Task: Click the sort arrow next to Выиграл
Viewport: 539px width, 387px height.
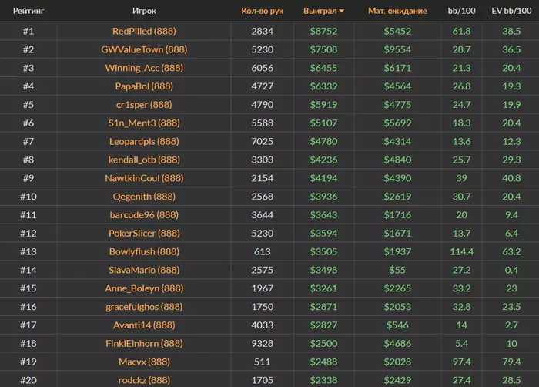Action: click(x=342, y=12)
